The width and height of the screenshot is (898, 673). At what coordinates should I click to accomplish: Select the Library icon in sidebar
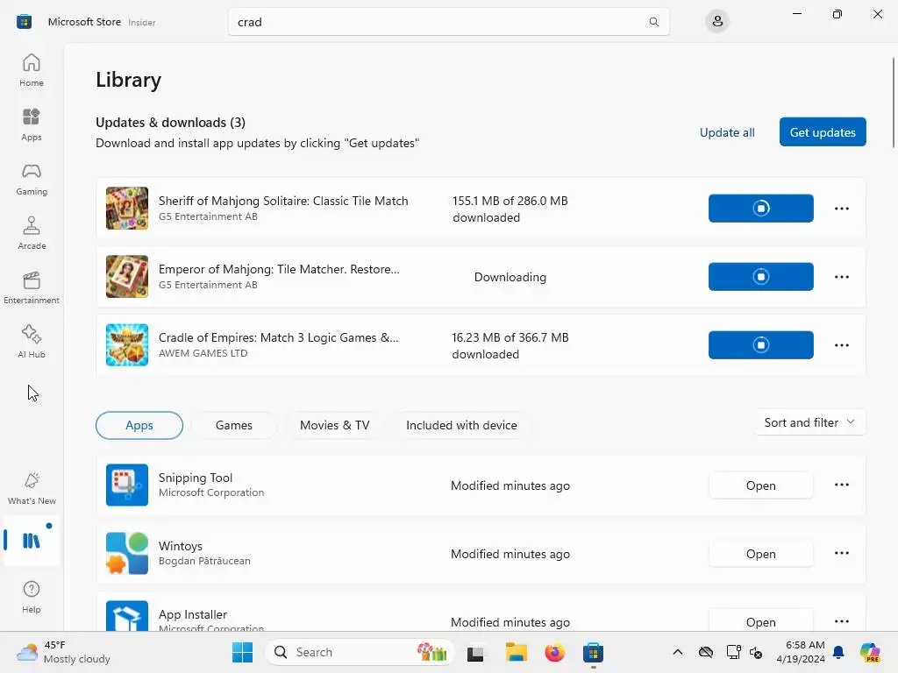point(32,540)
